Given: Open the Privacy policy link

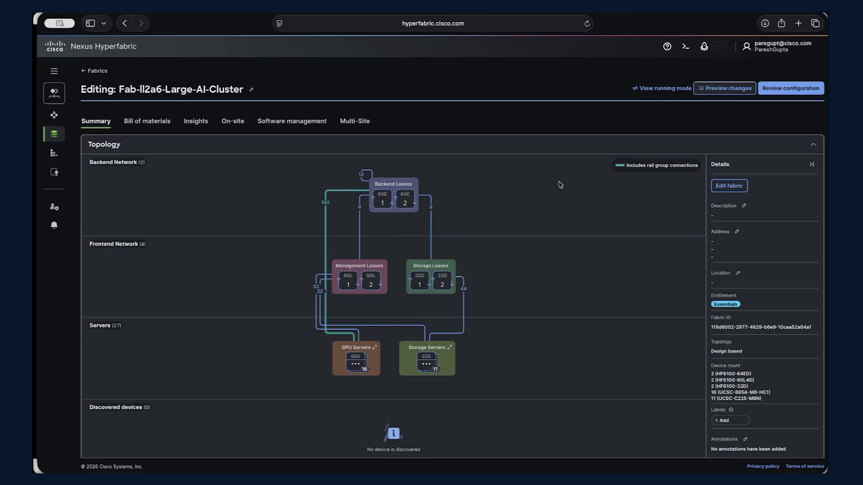Looking at the screenshot, I should click(763, 467).
